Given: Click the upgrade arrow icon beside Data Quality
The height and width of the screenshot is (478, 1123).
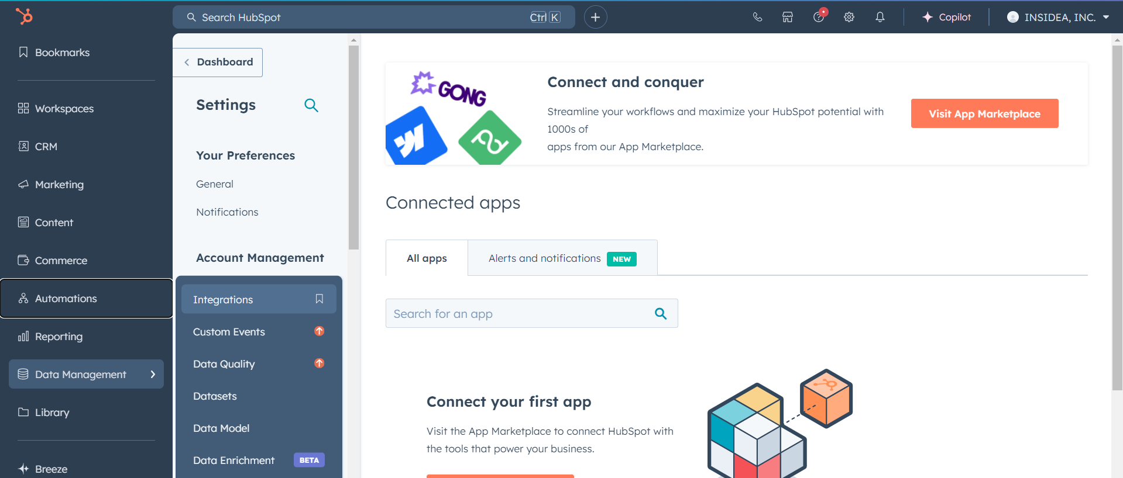Looking at the screenshot, I should [320, 363].
